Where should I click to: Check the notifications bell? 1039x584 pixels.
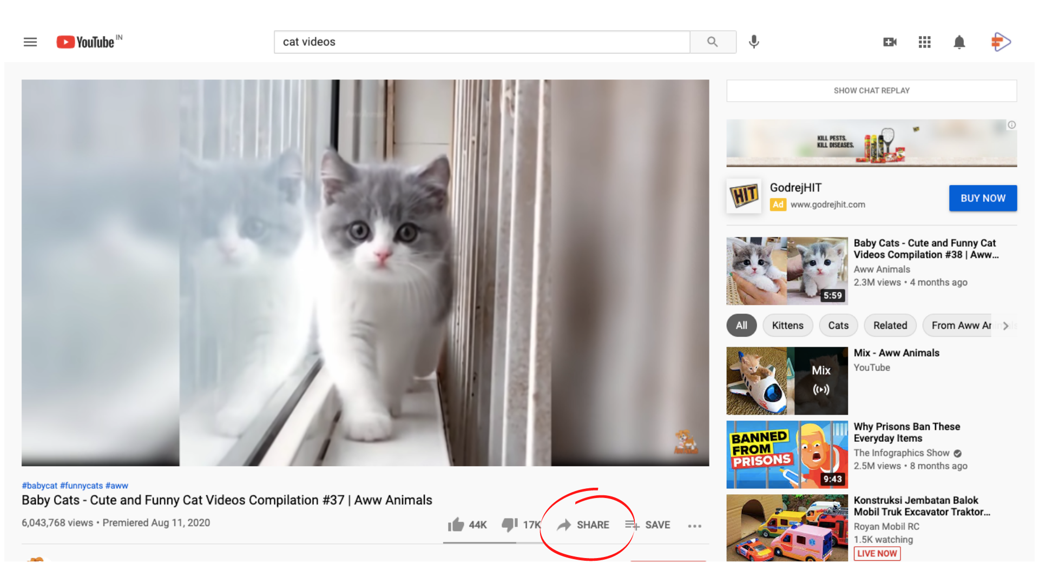[x=959, y=42]
